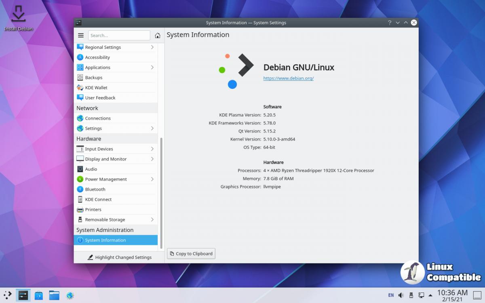This screenshot has height=303, width=485.
Task: Click the home icon next to search
Action: [x=158, y=36]
